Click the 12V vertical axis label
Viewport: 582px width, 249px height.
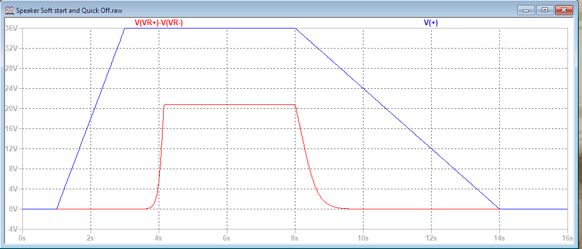[12, 149]
